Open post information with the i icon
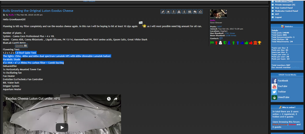The image size is (305, 134). [184, 12]
